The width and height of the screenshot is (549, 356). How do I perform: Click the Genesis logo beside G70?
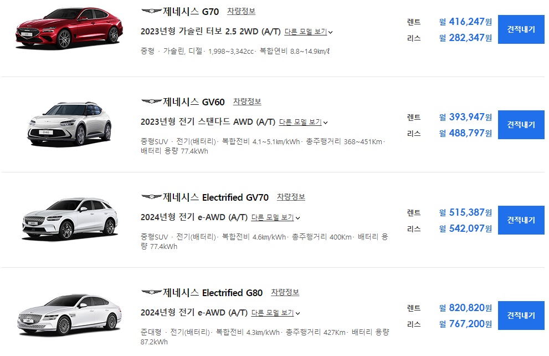[x=151, y=11]
